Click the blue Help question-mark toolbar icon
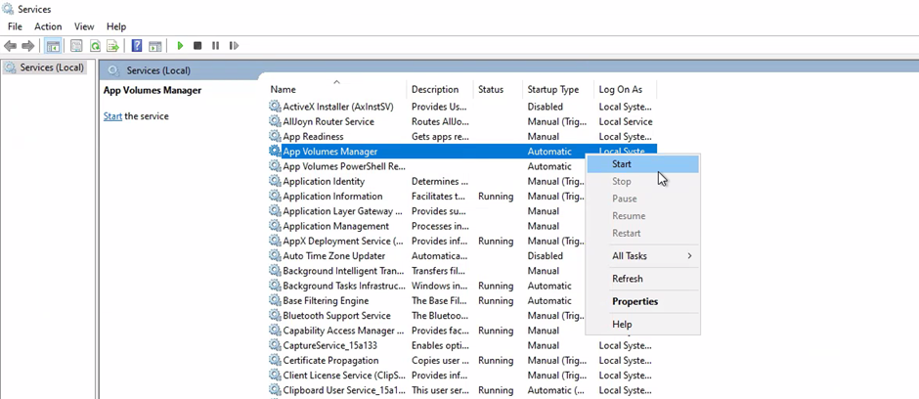 click(x=137, y=46)
